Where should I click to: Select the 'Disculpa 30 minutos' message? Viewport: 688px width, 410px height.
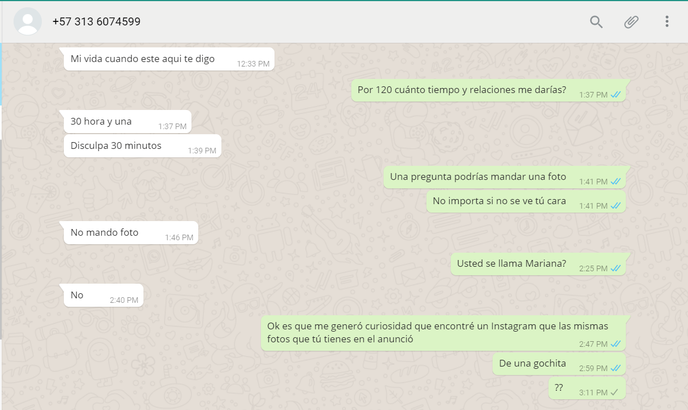pyautogui.click(x=142, y=146)
